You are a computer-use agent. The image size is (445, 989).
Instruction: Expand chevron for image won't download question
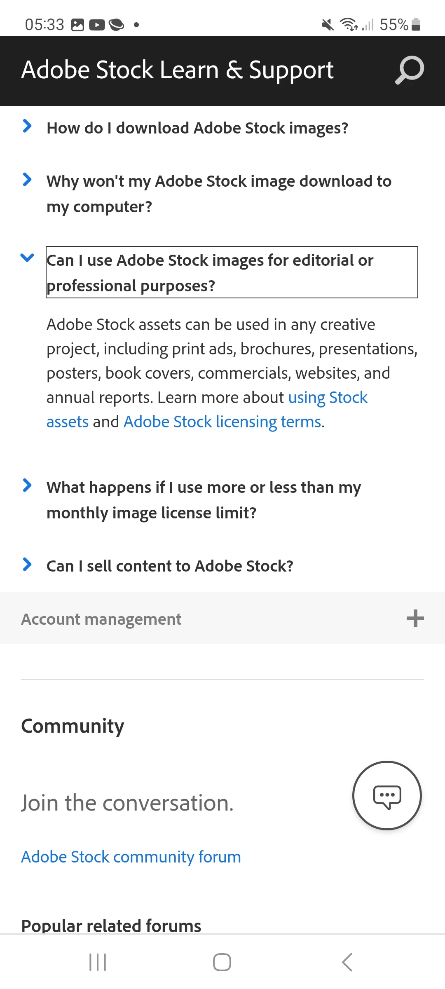click(x=27, y=180)
